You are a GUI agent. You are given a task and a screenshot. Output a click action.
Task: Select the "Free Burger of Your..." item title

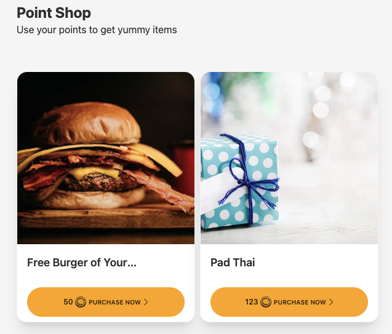point(82,263)
